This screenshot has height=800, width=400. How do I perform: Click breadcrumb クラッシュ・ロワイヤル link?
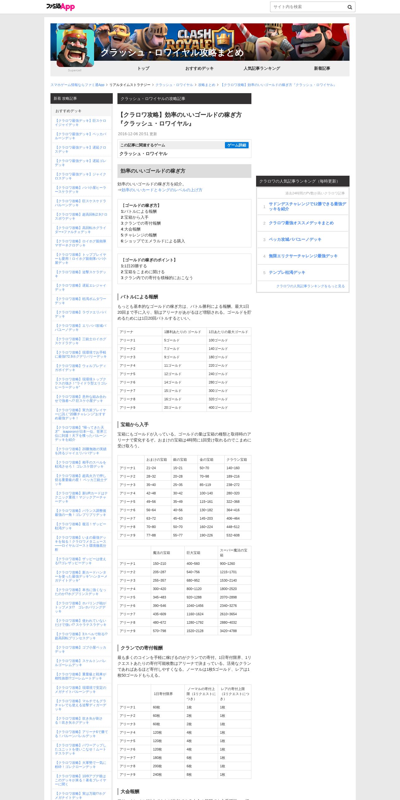click(174, 85)
